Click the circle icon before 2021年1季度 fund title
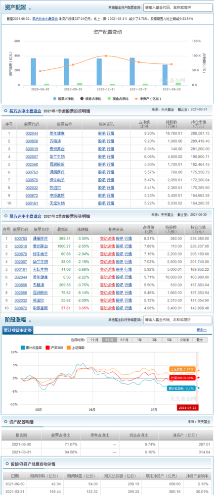 coord(6,111)
